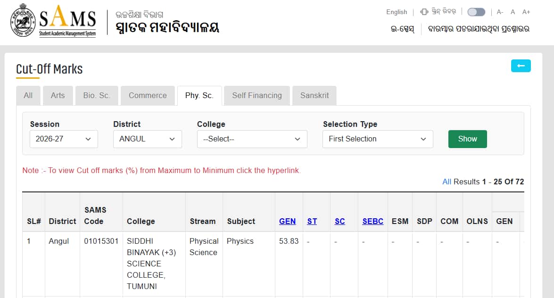The image size is (554, 298).
Task: Toggle the dark mode switch
Action: 476,12
